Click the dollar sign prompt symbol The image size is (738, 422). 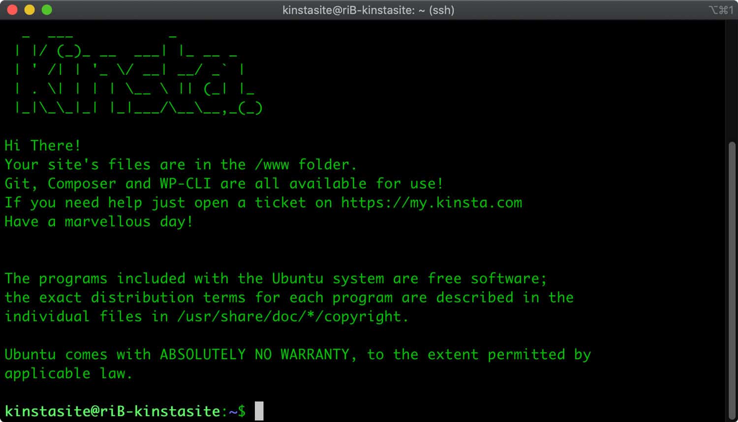[244, 411]
